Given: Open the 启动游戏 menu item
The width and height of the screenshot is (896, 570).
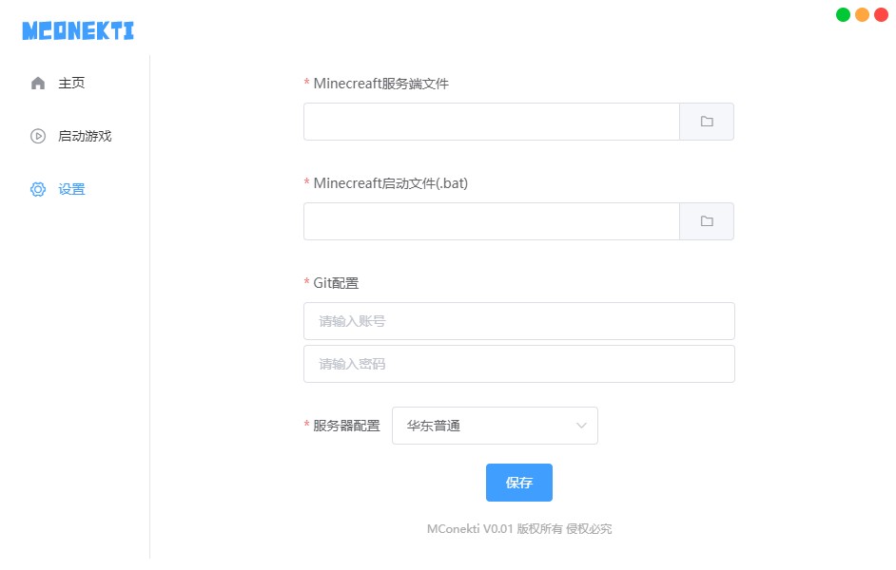Looking at the screenshot, I should [x=85, y=137].
